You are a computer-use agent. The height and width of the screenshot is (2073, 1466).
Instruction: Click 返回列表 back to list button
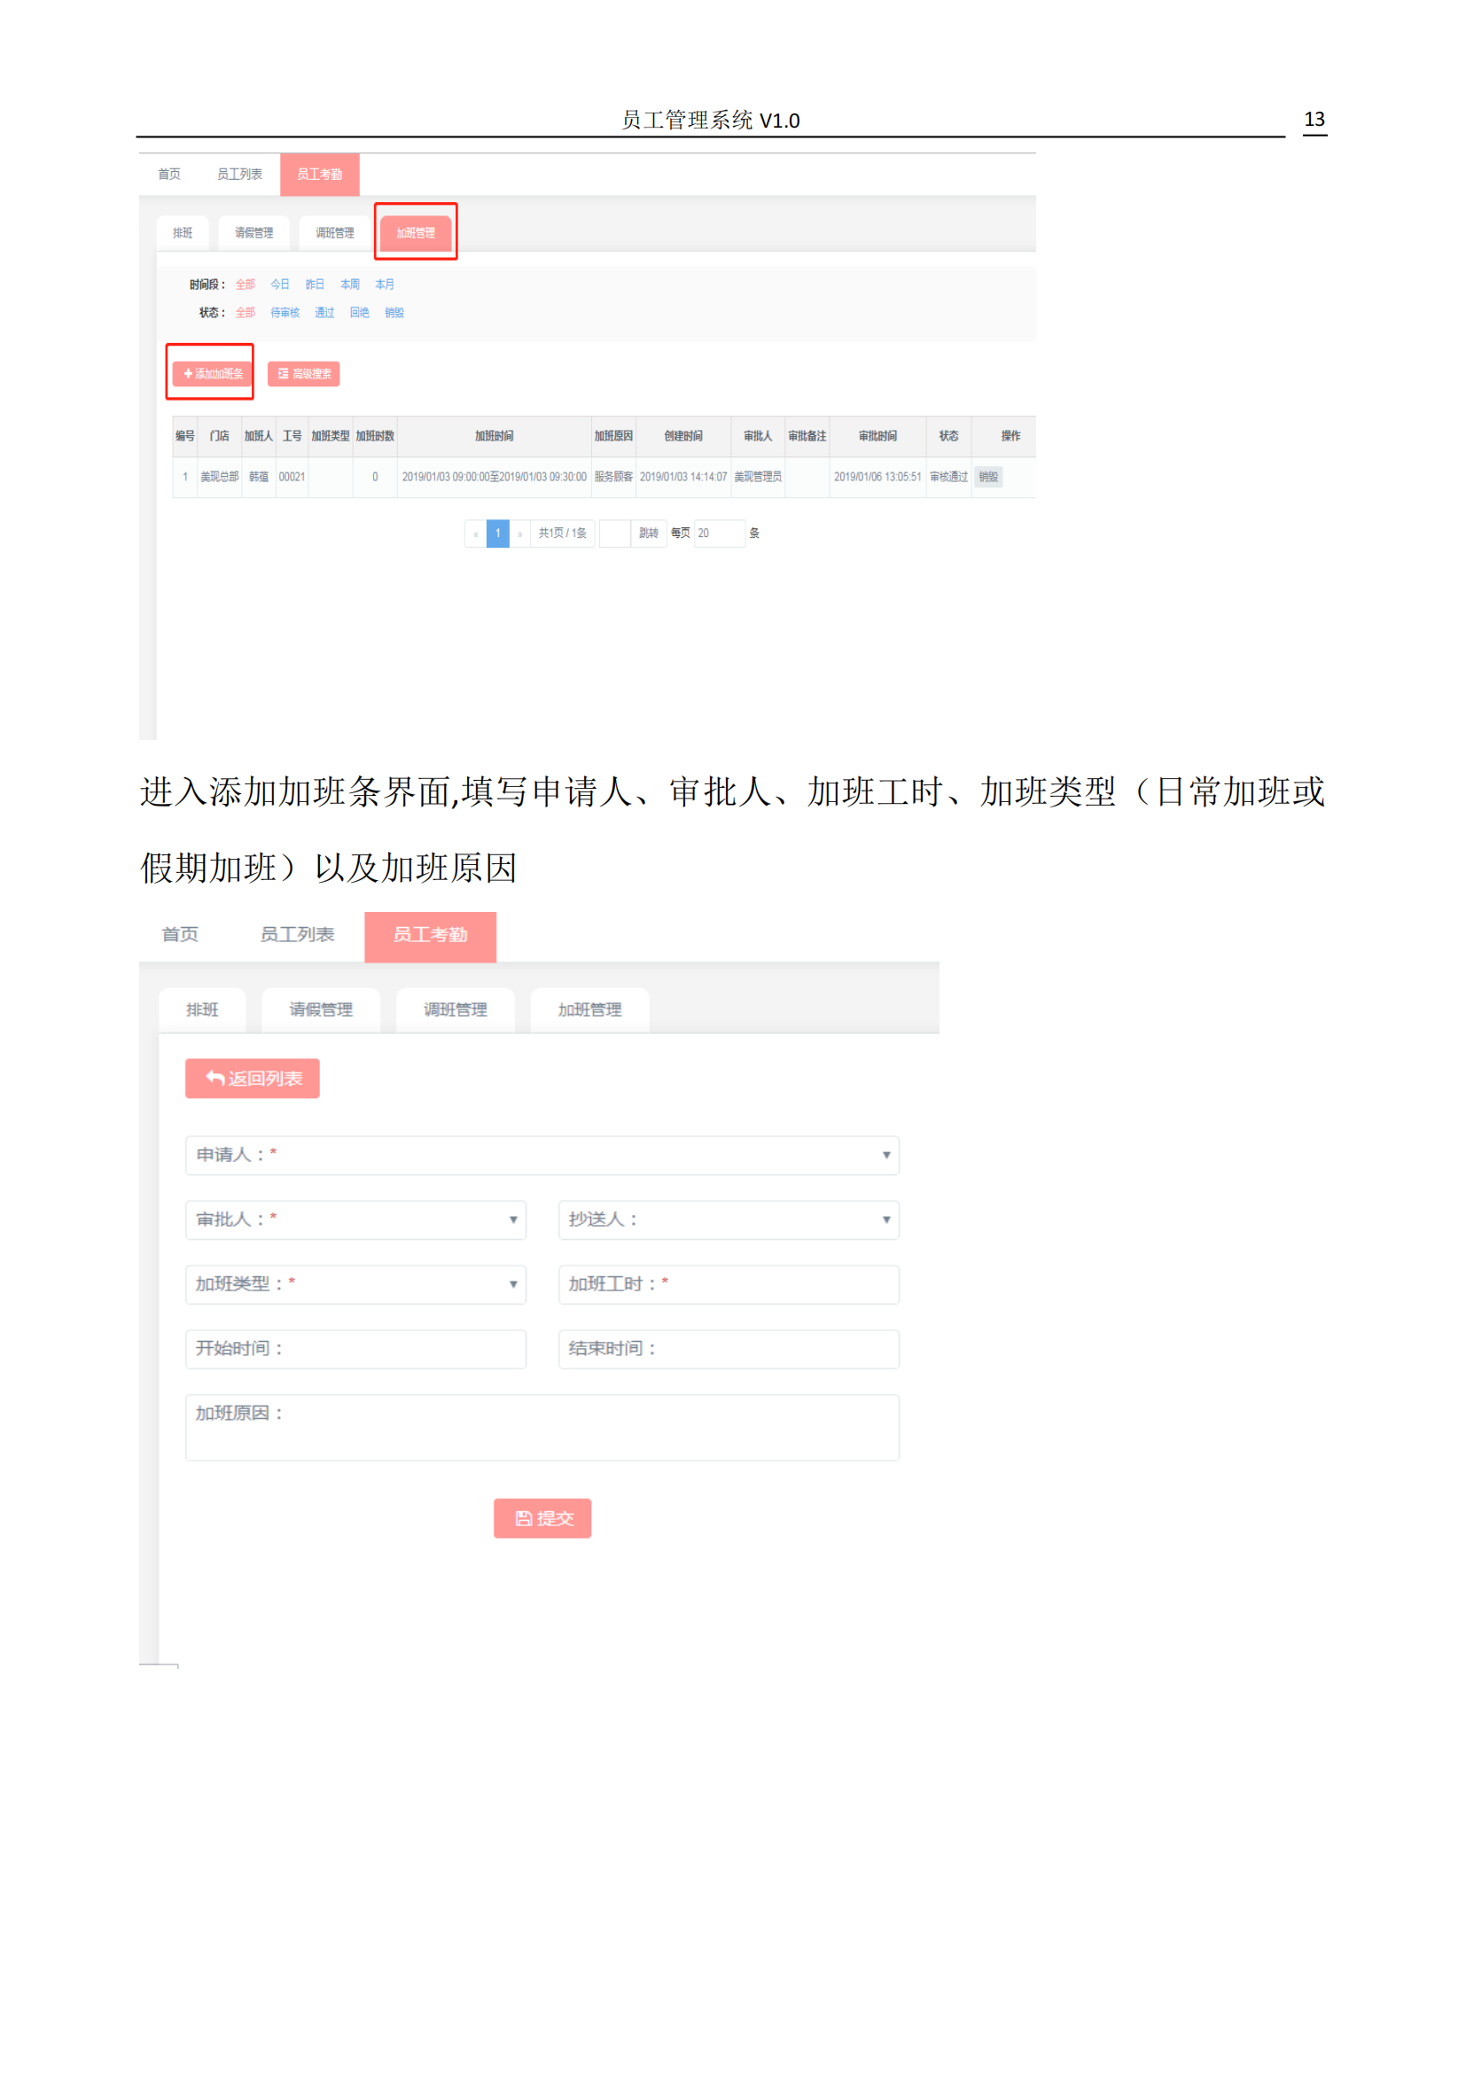coord(252,1078)
